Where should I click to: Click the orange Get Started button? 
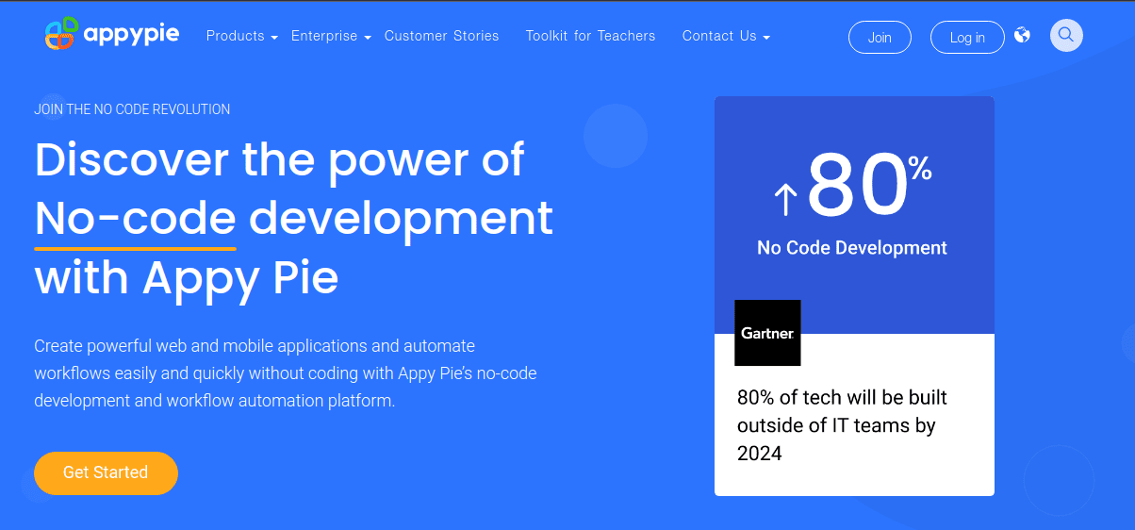tap(106, 472)
